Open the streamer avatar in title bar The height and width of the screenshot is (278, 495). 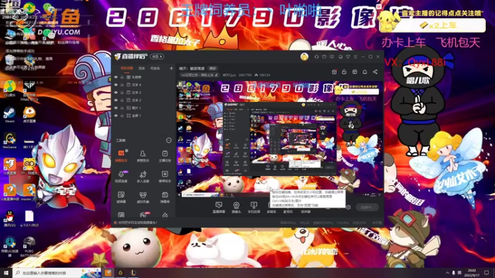304,57
